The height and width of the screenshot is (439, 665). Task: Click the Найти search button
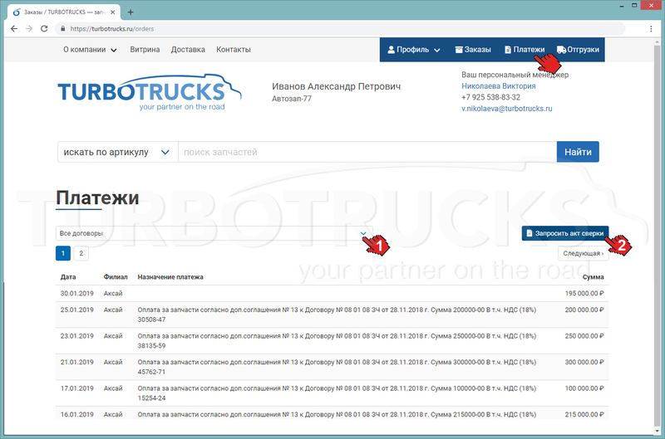(x=578, y=152)
